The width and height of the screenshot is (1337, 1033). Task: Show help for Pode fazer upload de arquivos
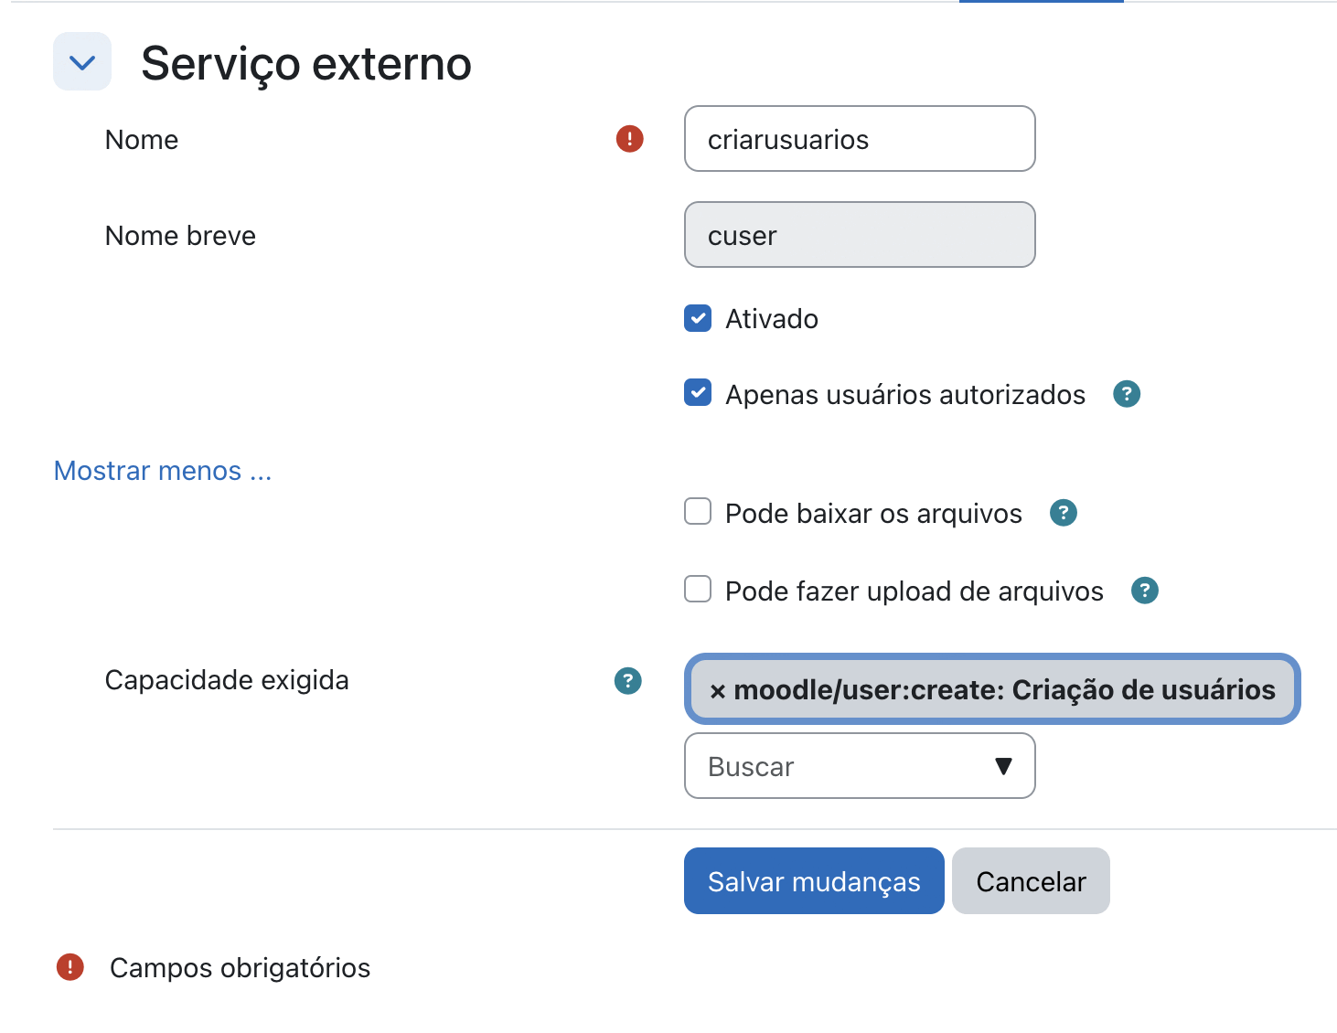(1144, 591)
